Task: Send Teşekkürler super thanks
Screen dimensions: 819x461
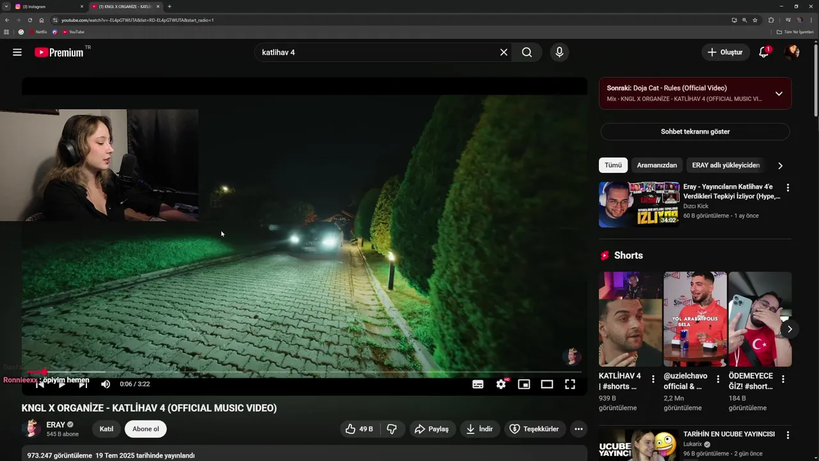Action: (x=535, y=429)
